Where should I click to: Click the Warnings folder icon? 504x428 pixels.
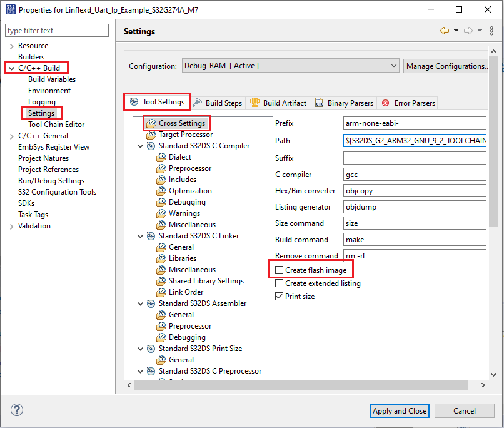point(161,213)
